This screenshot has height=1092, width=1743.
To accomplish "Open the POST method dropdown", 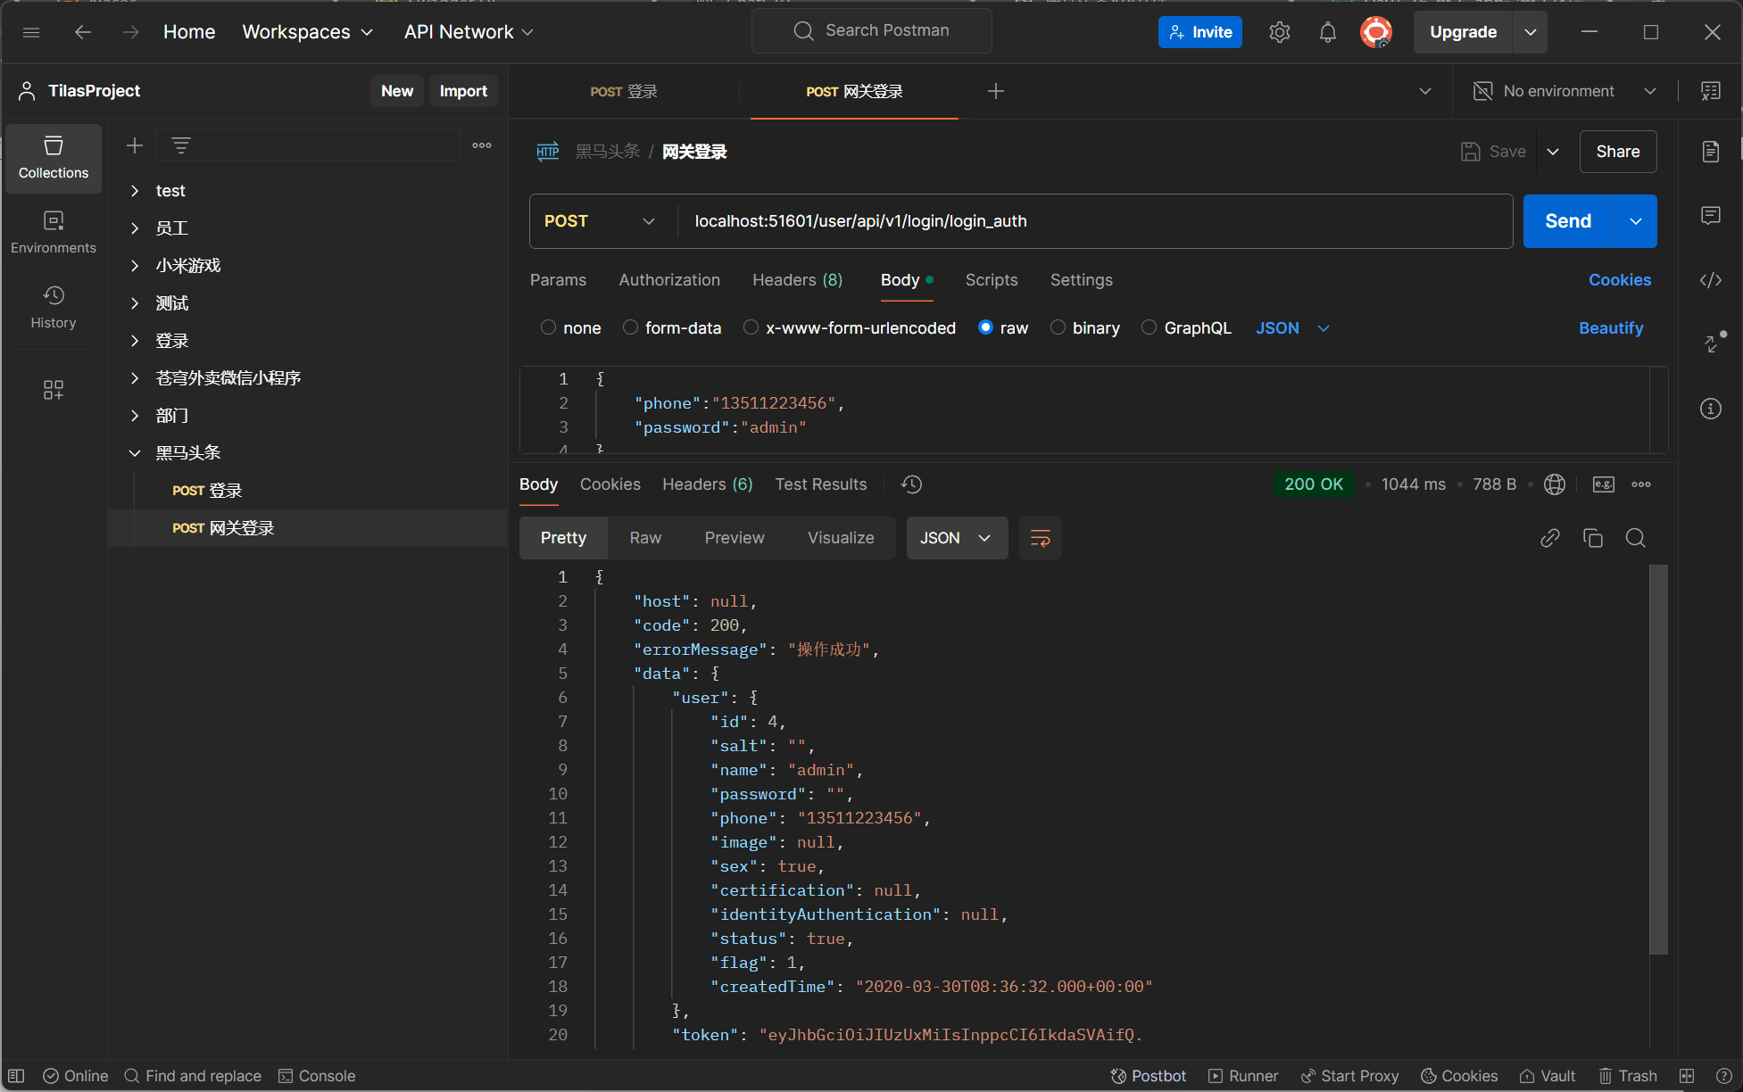I will (x=600, y=221).
